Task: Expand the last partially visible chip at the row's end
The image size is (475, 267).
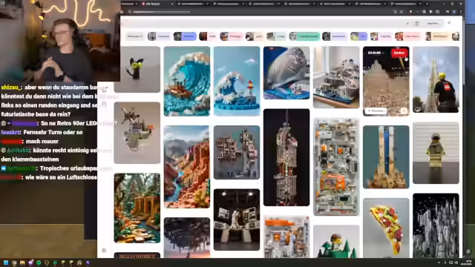Action: coord(456,36)
